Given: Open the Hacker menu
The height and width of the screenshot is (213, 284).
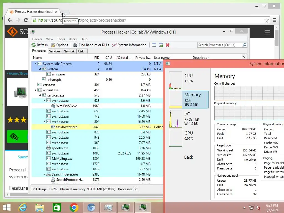Looking at the screenshot, I should 37,39.
